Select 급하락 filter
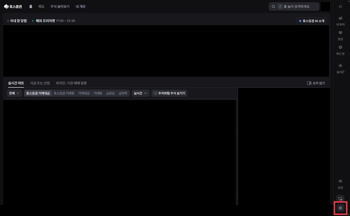The width and height of the screenshot is (350, 216). click(123, 93)
